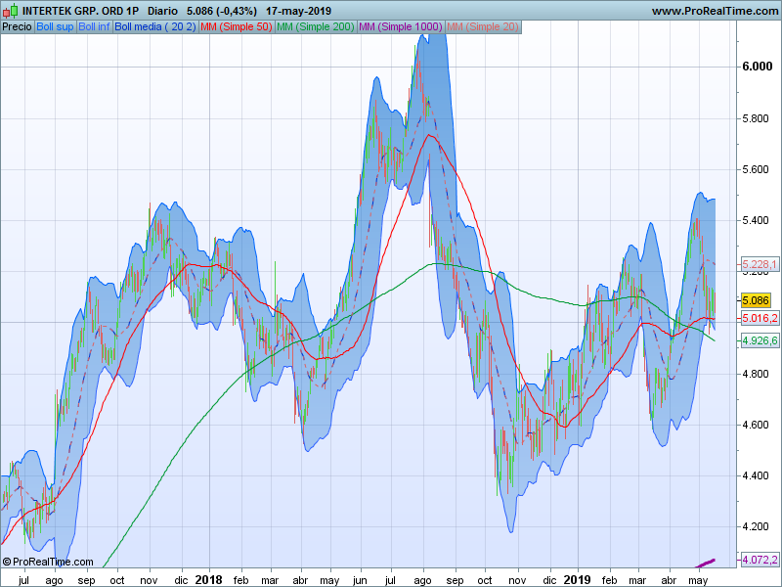782x587 pixels.
Task: Click the 2018 year label on time axis
Action: coord(208,580)
